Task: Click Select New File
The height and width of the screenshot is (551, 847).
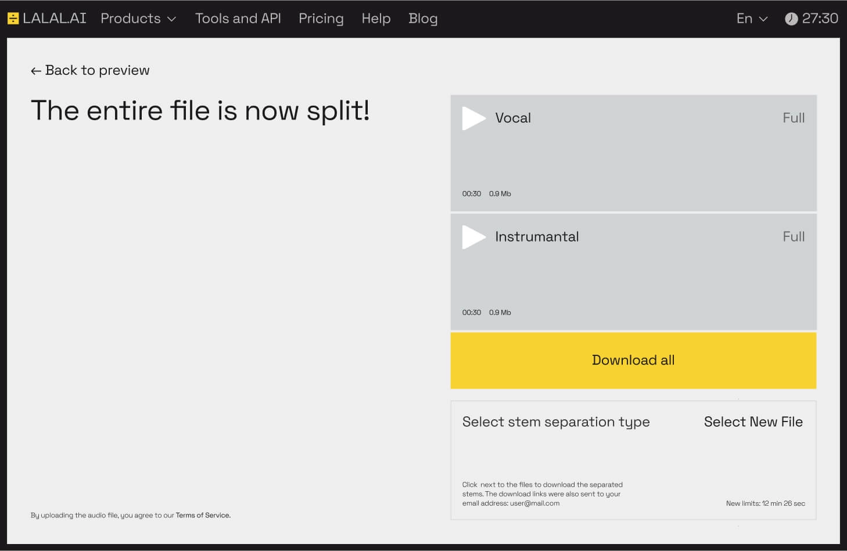Action: point(753,422)
